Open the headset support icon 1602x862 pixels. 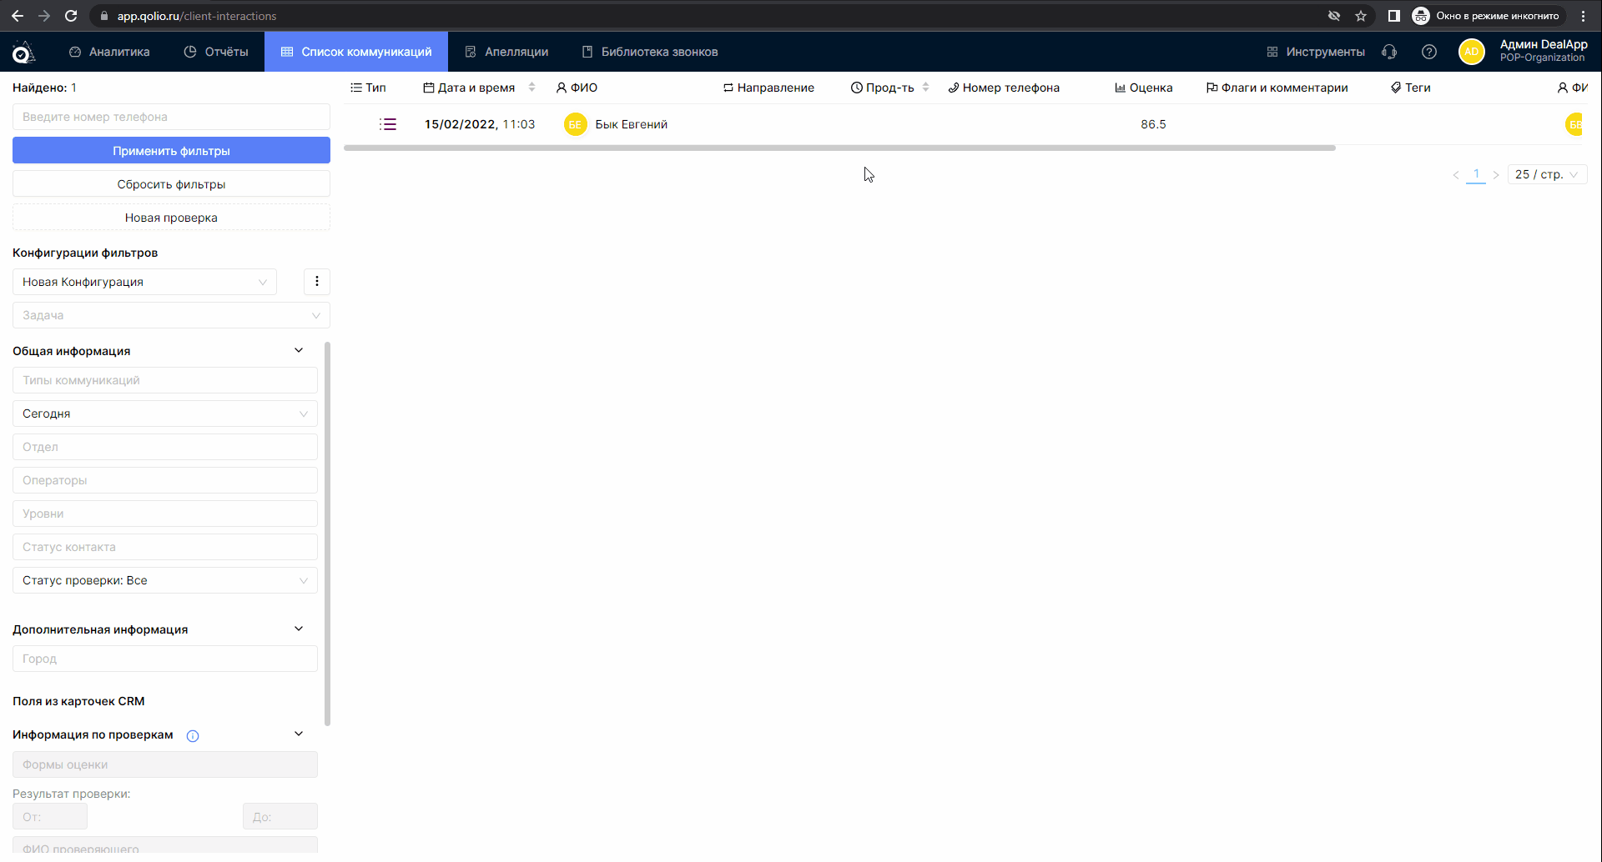1388,52
